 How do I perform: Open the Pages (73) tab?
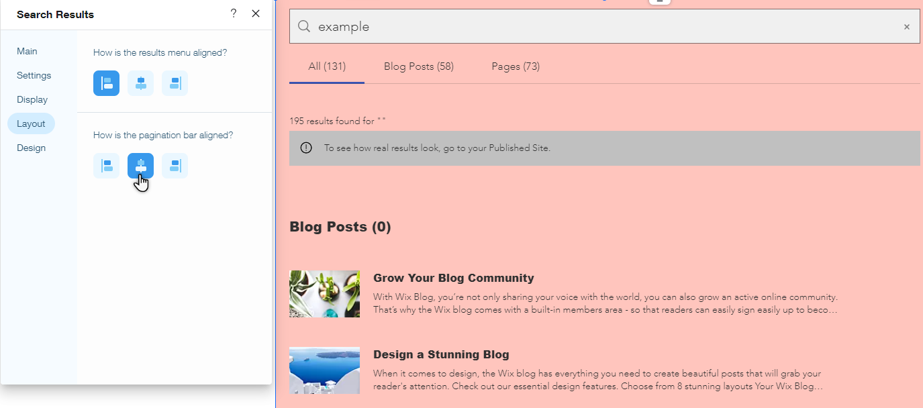[516, 66]
